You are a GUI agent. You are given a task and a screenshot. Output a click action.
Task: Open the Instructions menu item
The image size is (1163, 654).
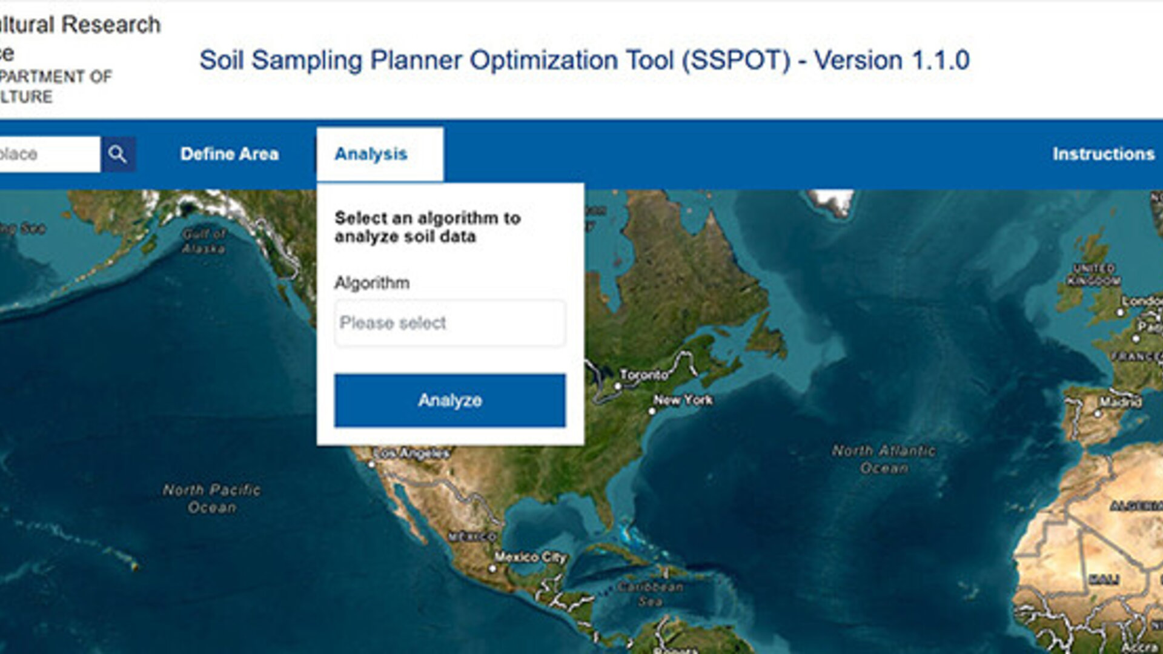coord(1102,154)
